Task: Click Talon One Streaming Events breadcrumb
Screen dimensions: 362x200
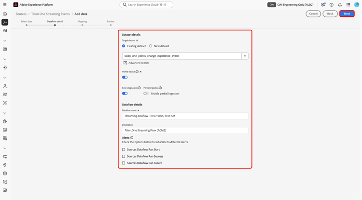Action: point(50,14)
